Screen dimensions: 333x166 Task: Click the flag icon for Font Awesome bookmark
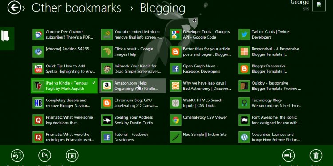(244, 120)
